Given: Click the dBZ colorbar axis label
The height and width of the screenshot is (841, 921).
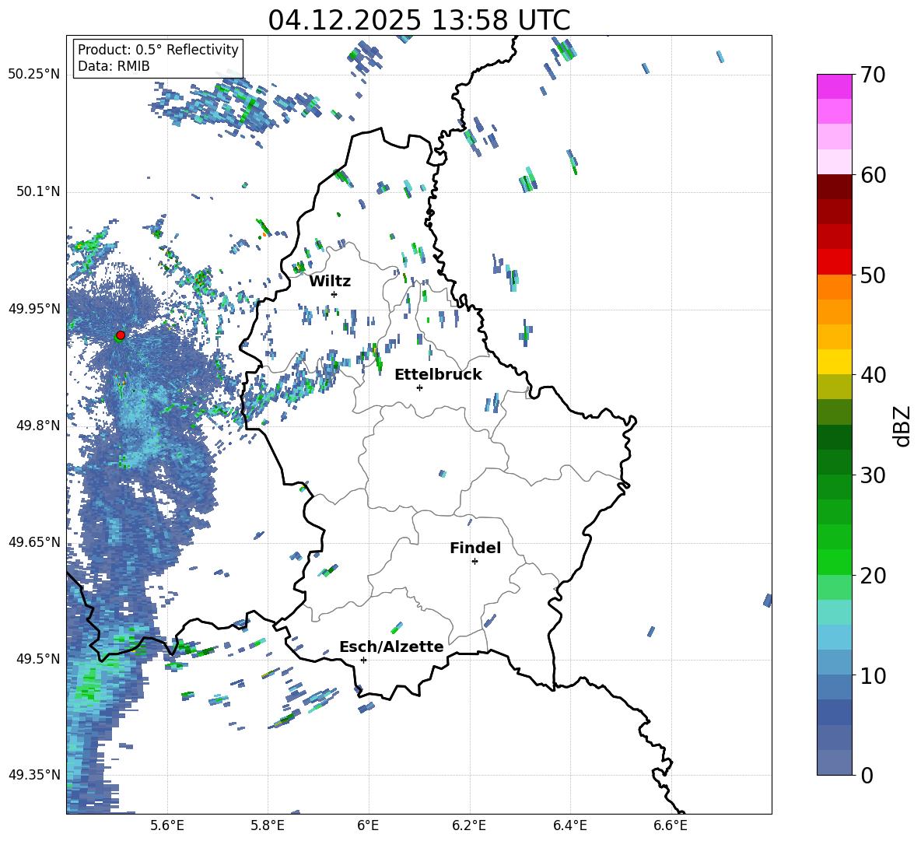Looking at the screenshot, I should click(903, 426).
